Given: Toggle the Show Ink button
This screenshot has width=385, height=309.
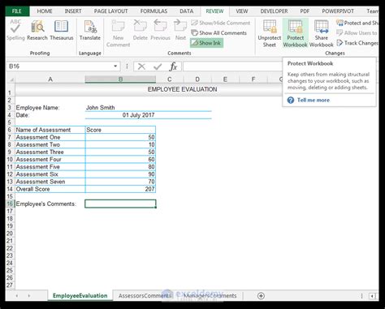Looking at the screenshot, I should pos(206,43).
